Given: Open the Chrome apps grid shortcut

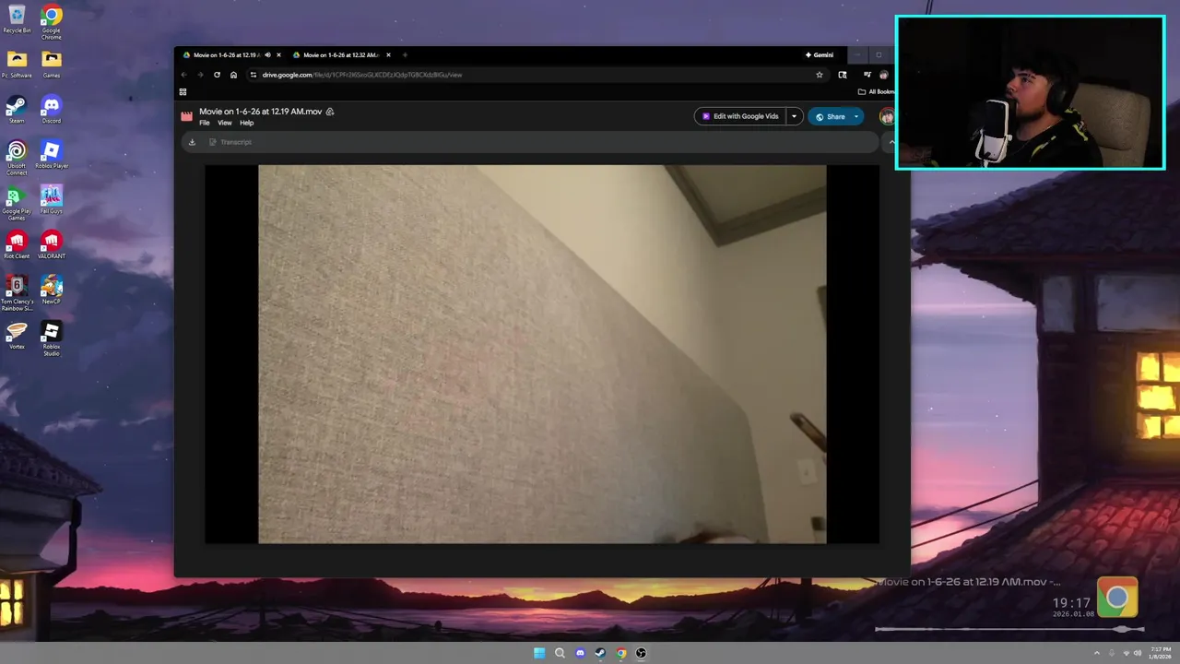Looking at the screenshot, I should coord(183,91).
